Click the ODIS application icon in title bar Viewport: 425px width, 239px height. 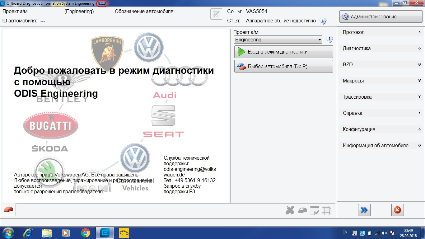click(x=3, y=3)
